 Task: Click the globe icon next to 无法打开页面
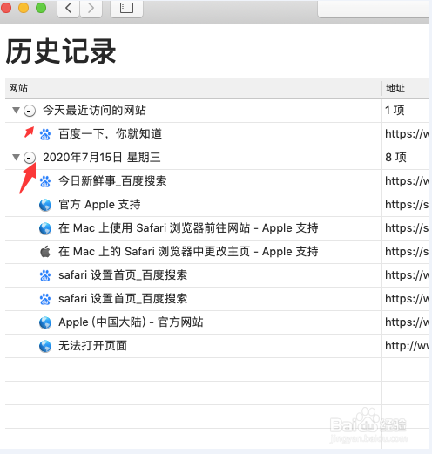[x=45, y=346]
